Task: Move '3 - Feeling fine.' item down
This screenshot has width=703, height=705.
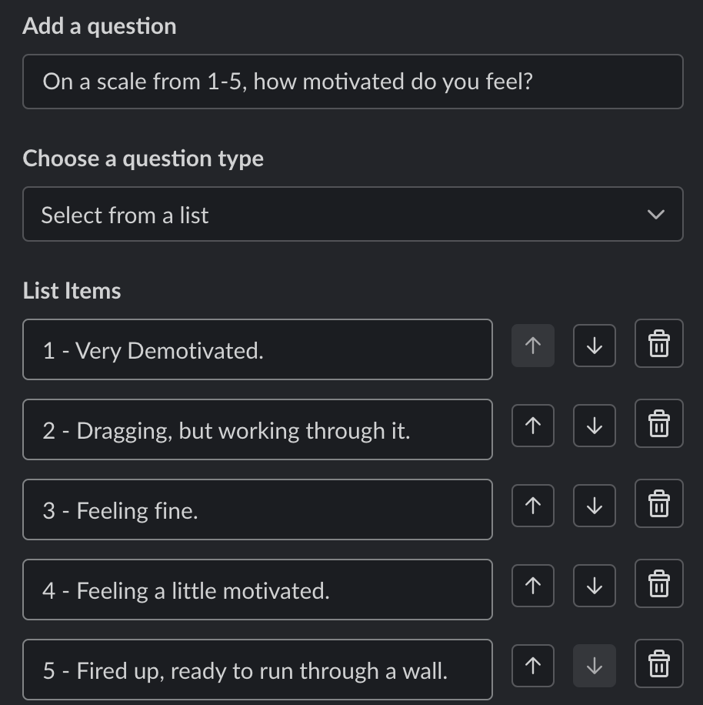Action: (x=594, y=506)
